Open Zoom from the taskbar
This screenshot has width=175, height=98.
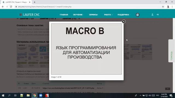41,96
